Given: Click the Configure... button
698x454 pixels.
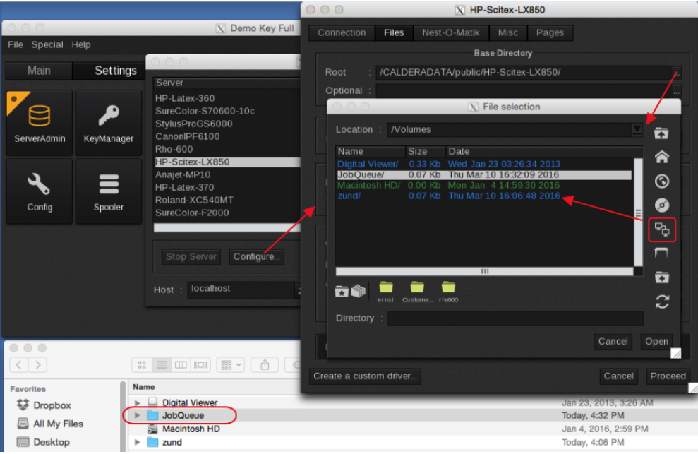Looking at the screenshot, I should coord(255,256).
